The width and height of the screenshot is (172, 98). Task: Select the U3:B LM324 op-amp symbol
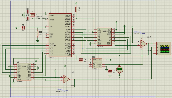[66, 79]
